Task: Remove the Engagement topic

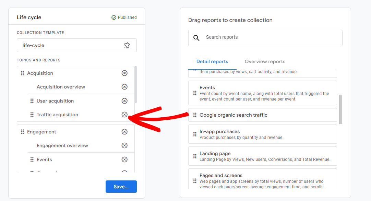Action: tap(124, 132)
